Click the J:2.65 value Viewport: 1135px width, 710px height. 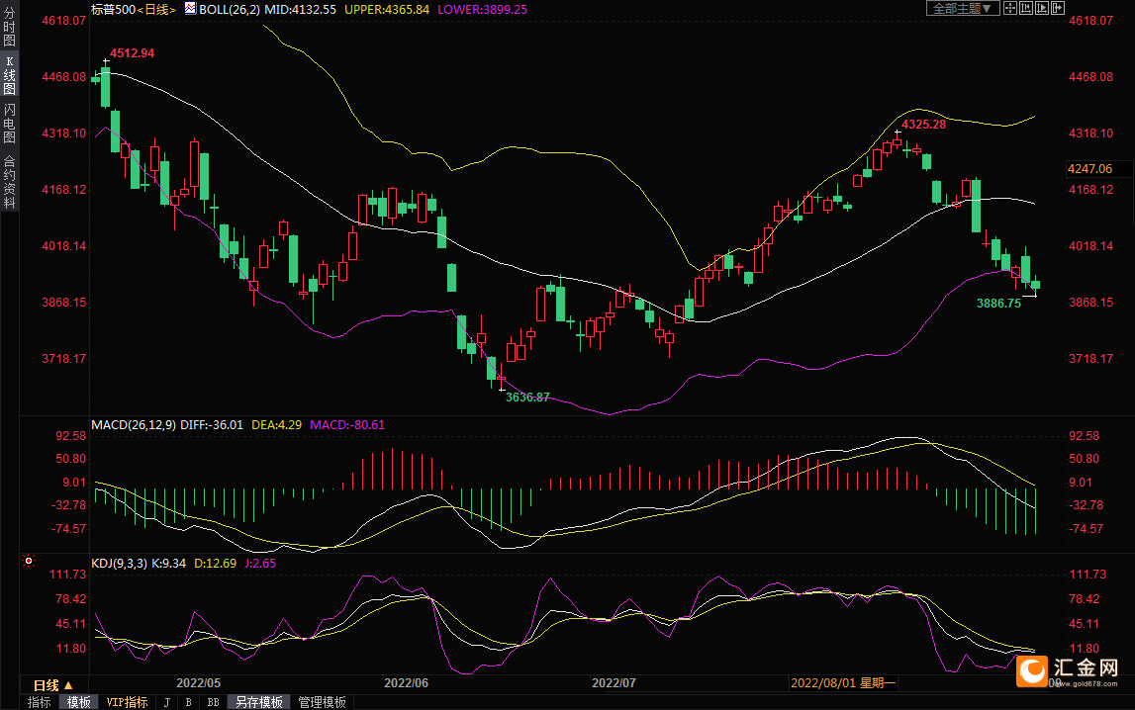[x=260, y=564]
